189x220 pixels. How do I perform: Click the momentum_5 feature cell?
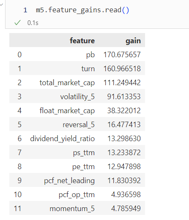[x=72, y=209]
